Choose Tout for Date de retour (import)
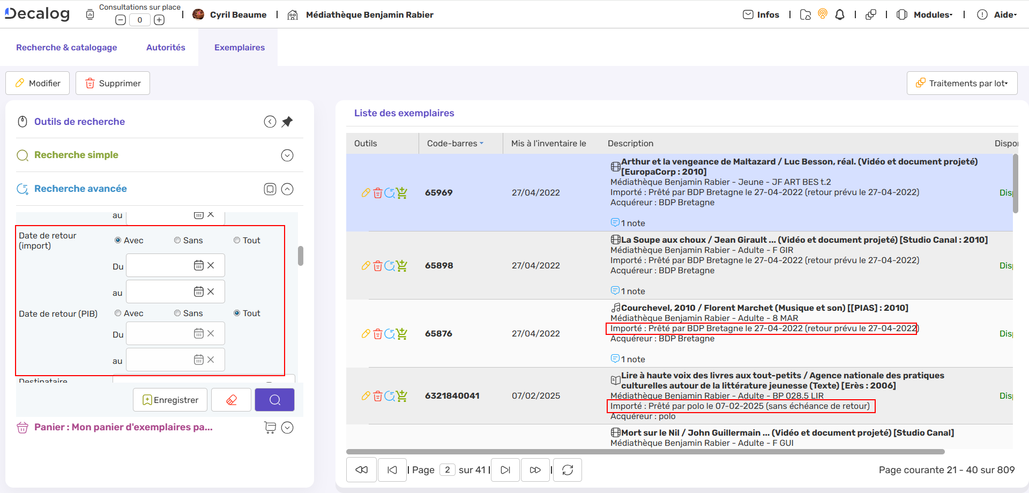 click(x=236, y=240)
